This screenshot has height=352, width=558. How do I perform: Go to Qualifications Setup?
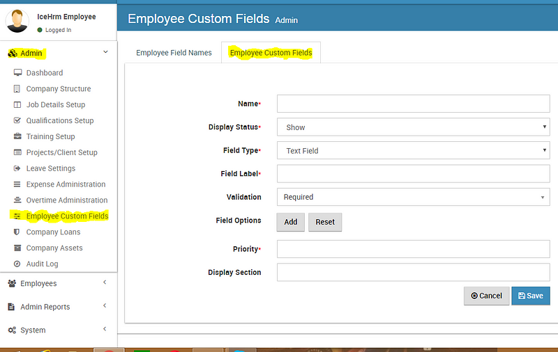(60, 120)
